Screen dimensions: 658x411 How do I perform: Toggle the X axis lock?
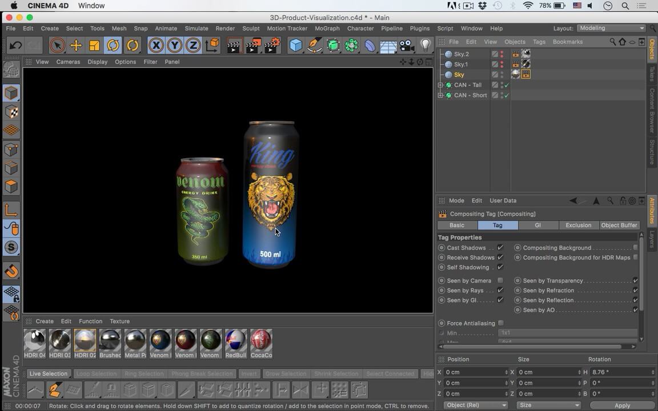156,45
